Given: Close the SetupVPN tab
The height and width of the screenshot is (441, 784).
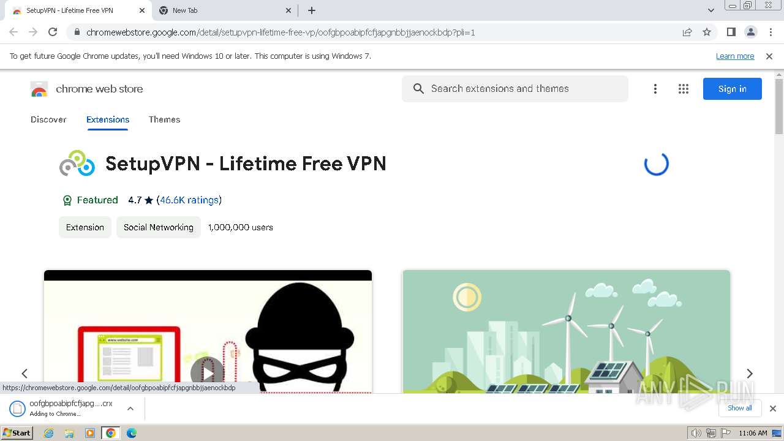Looking at the screenshot, I should (142, 10).
